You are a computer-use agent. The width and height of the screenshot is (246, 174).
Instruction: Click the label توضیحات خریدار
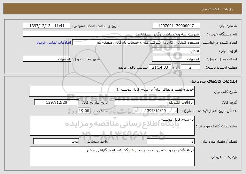(x=224, y=157)
